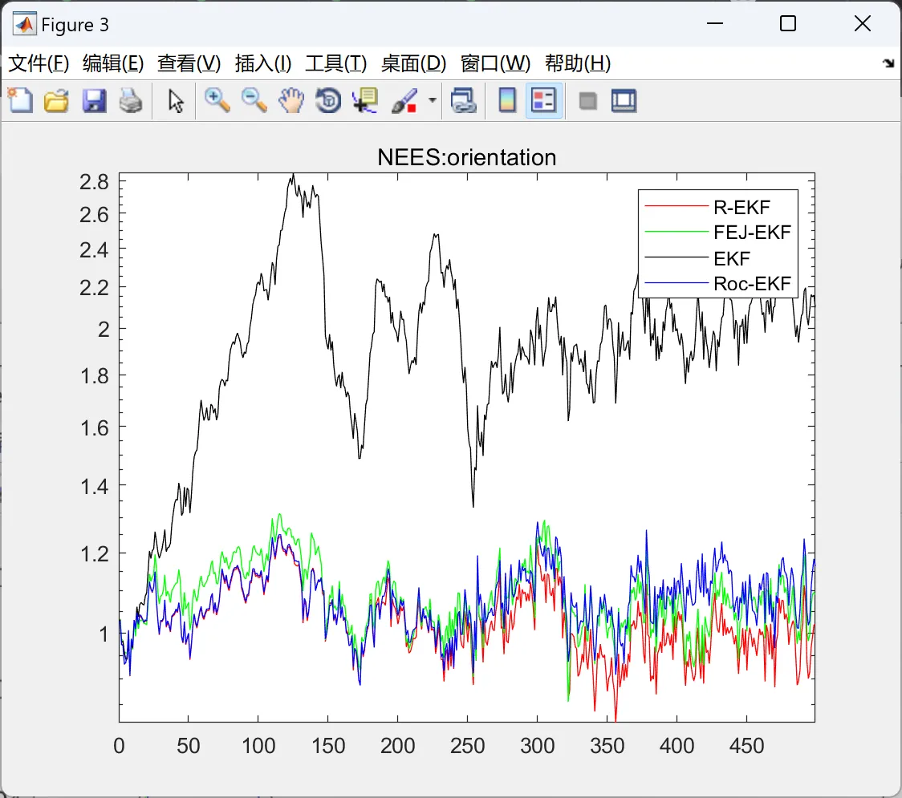Open the 窗口(W) menu
This screenshot has width=902, height=798.
[495, 63]
